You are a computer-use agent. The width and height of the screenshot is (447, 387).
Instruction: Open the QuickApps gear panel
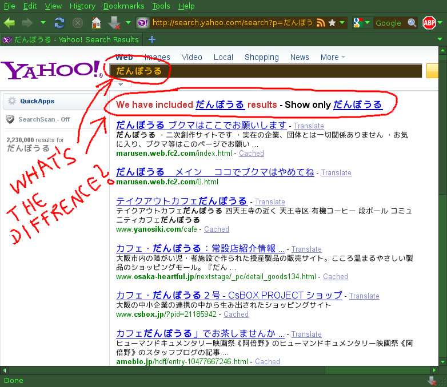click(11, 101)
